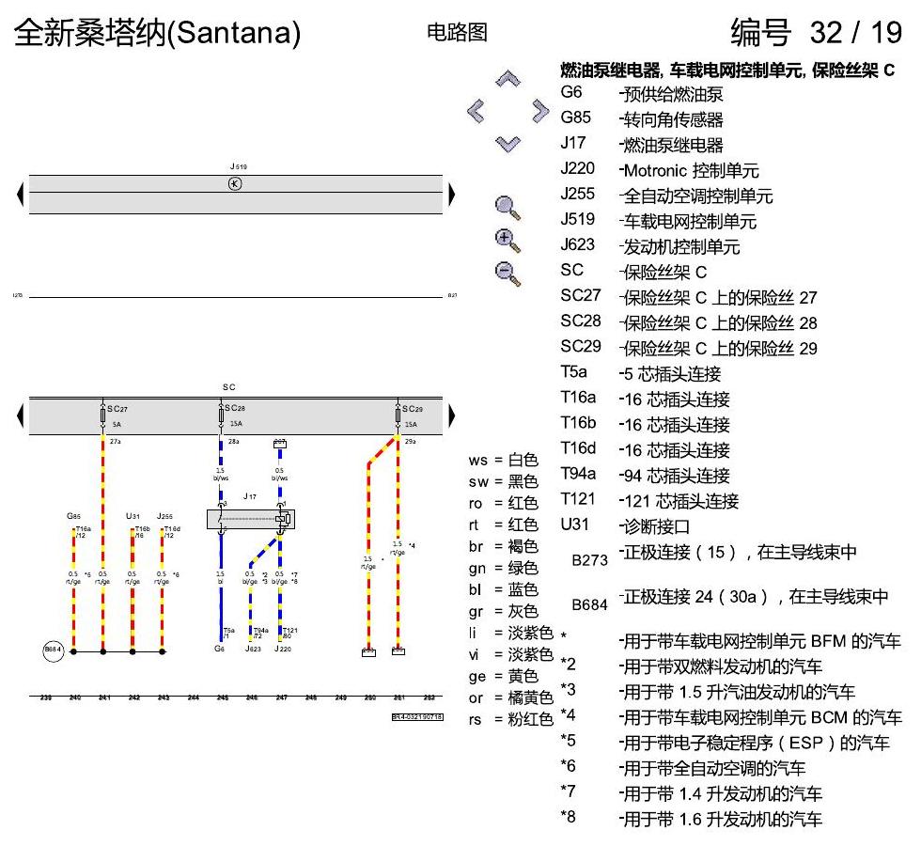Click color code bl = 蓝色
Viewport: 921px width, 846px height.
[504, 589]
